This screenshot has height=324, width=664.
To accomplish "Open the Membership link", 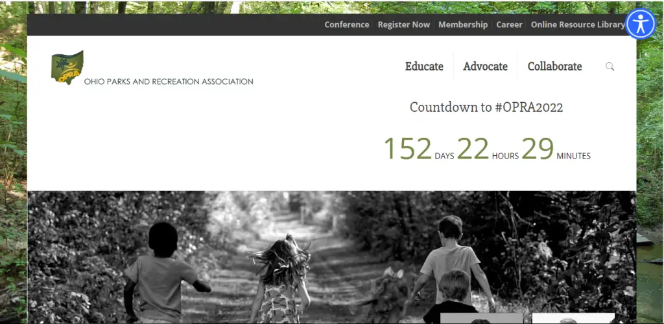I will (x=463, y=25).
